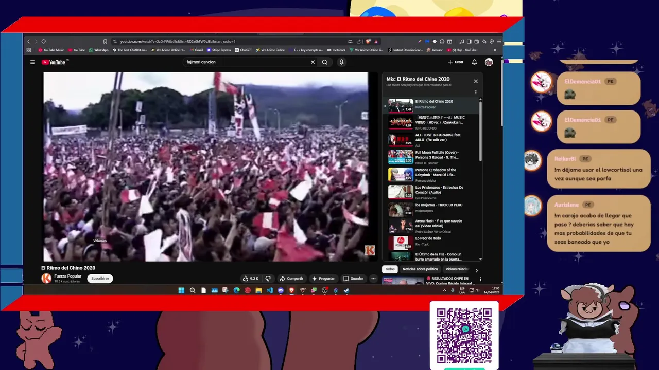The width and height of the screenshot is (659, 370).
Task: Open system tray volume speaker icon
Action: click(477, 290)
